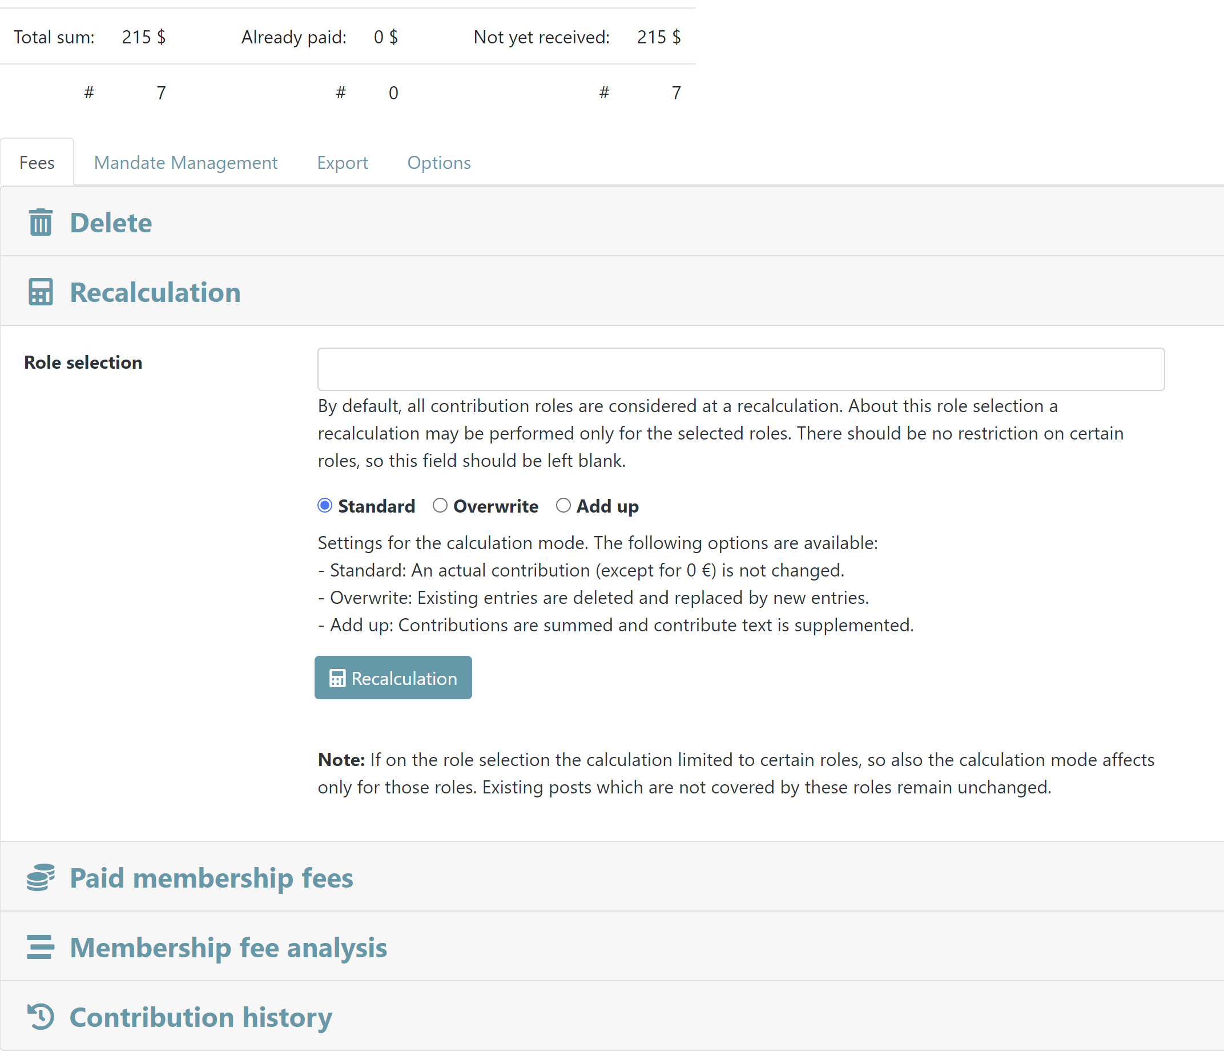Click calculator icon inside Recalculation button
The image size is (1224, 1052).
[337, 678]
